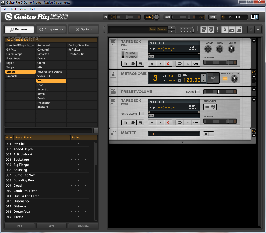The image size is (266, 233).
Task: Set OUT loop point in Tapedeck Post
Action: click(196, 122)
